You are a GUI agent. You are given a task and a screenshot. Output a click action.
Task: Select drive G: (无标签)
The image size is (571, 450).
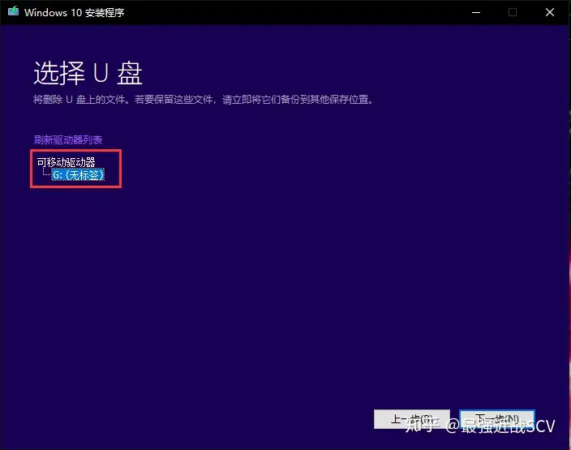[x=79, y=175]
